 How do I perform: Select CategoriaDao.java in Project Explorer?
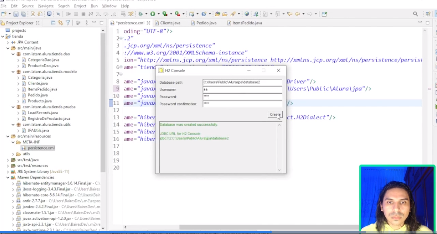tap(43, 60)
